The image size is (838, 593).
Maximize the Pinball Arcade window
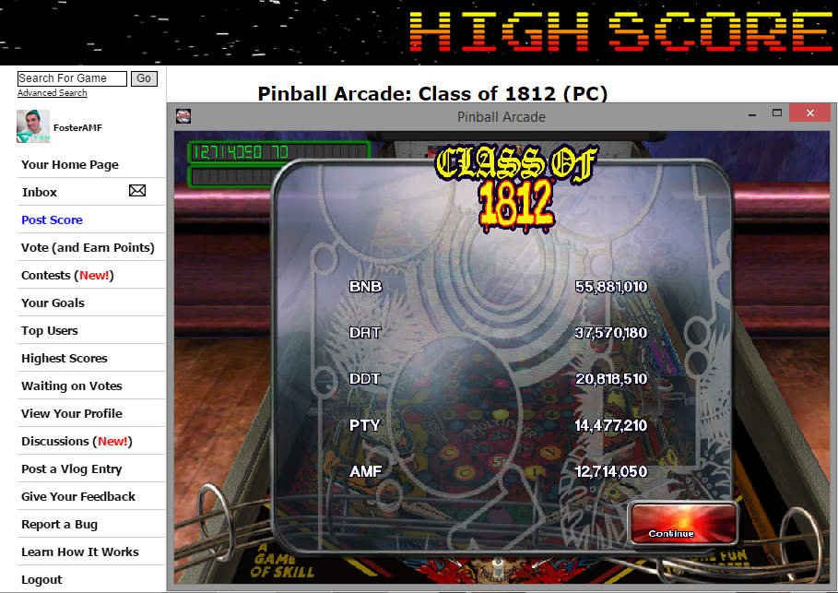point(777,113)
